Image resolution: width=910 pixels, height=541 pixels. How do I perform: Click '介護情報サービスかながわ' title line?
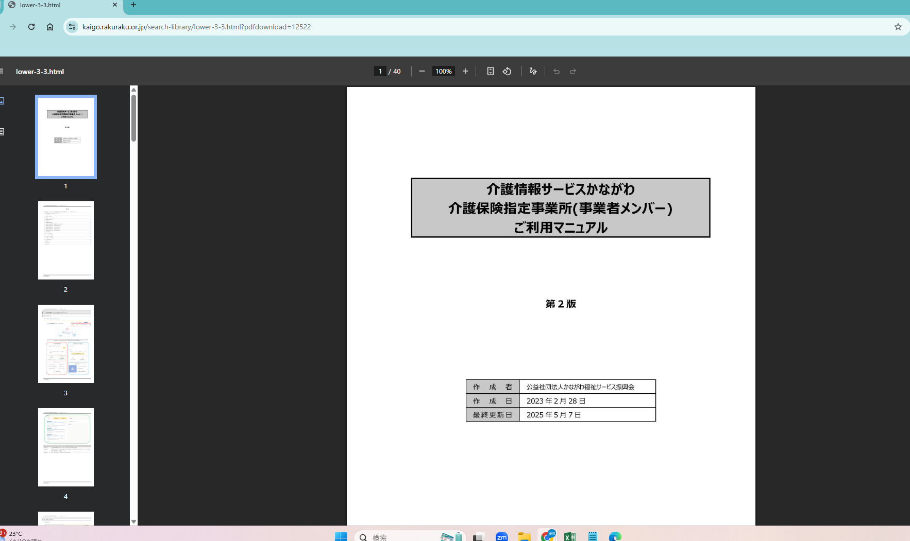click(x=561, y=189)
